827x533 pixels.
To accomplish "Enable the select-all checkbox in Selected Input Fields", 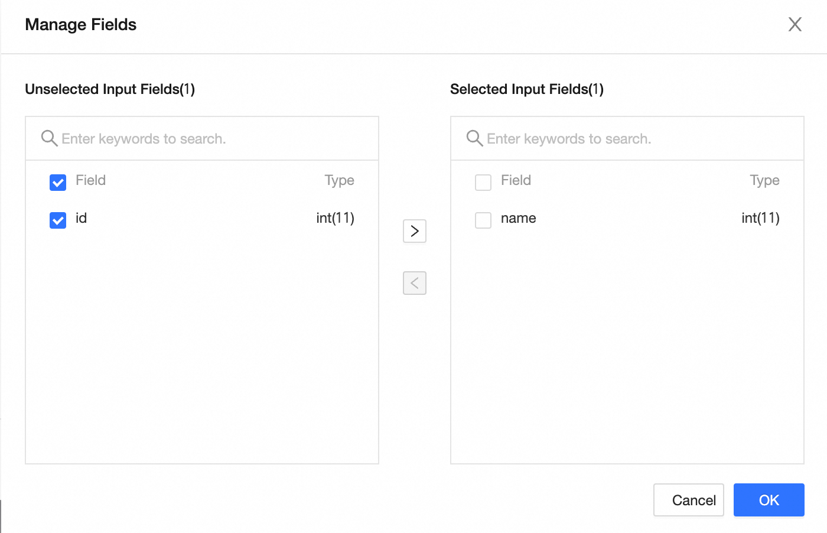I will (x=483, y=183).
